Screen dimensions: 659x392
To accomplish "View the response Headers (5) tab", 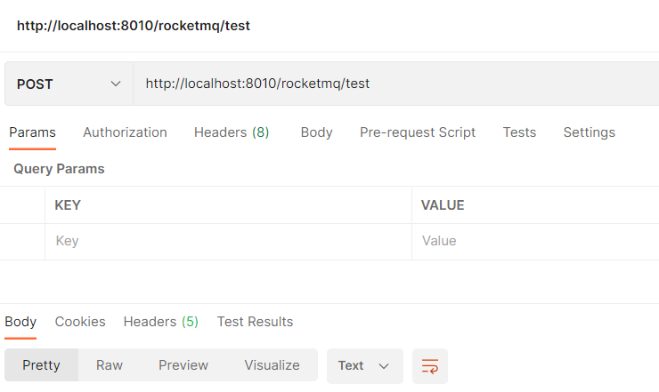I will click(160, 322).
